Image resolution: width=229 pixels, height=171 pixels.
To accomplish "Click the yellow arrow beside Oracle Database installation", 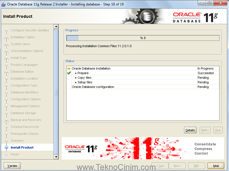I will (x=69, y=68).
